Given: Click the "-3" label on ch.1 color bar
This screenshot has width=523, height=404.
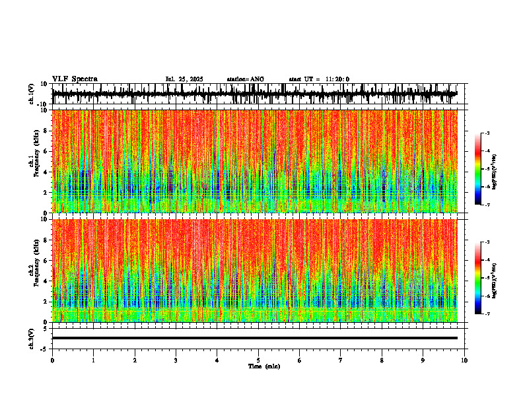Looking at the screenshot, I should (x=487, y=133).
